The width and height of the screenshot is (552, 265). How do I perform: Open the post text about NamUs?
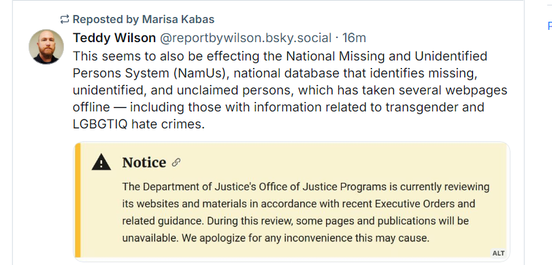pos(290,90)
